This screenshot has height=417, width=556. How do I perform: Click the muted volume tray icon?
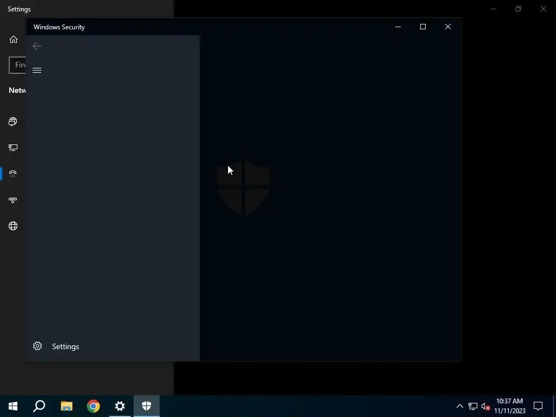pos(485,406)
